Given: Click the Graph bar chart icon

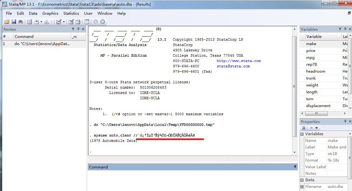Looking at the screenshot, I should 47,22.
